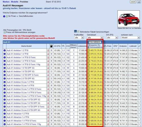Click the Endpreis value 14.566,25
The image size is (142, 127).
124,50
